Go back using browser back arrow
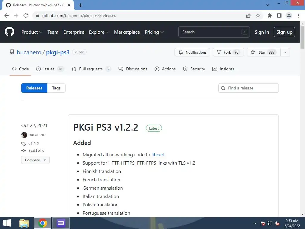305x229 pixels. click(7, 16)
